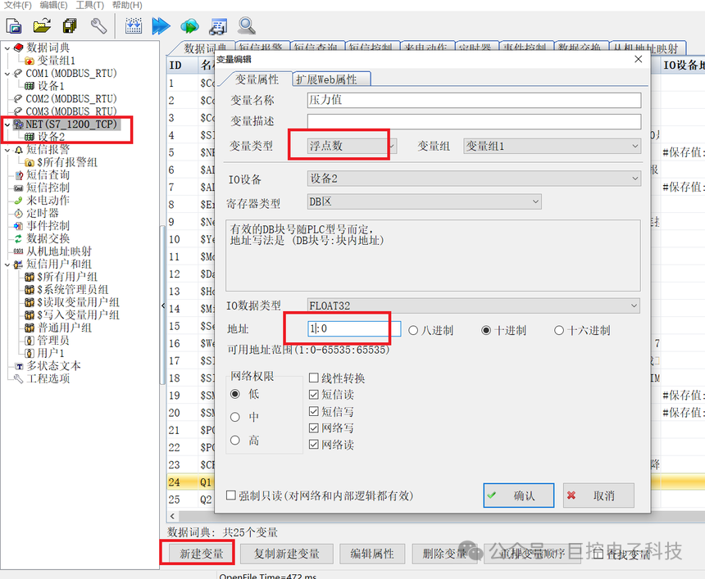The height and width of the screenshot is (579, 705).
Task: Select COM1 (MODBUS_RTU) port node
Action: coord(71,73)
